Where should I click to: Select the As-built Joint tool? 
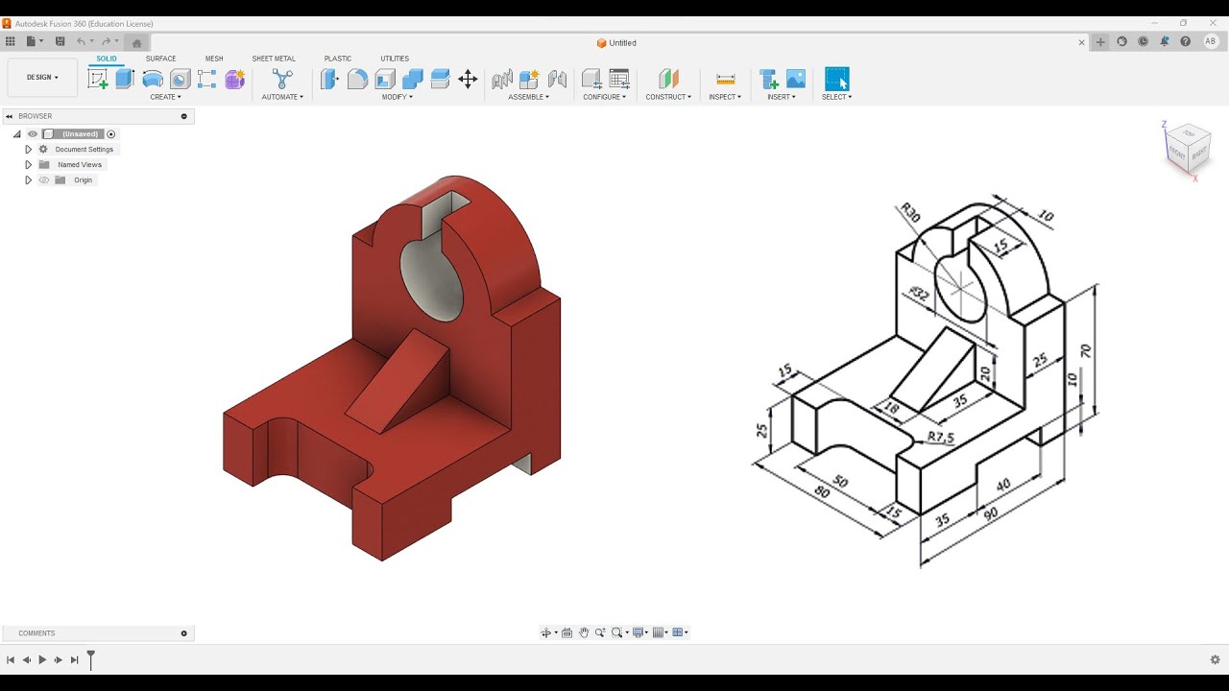557,80
